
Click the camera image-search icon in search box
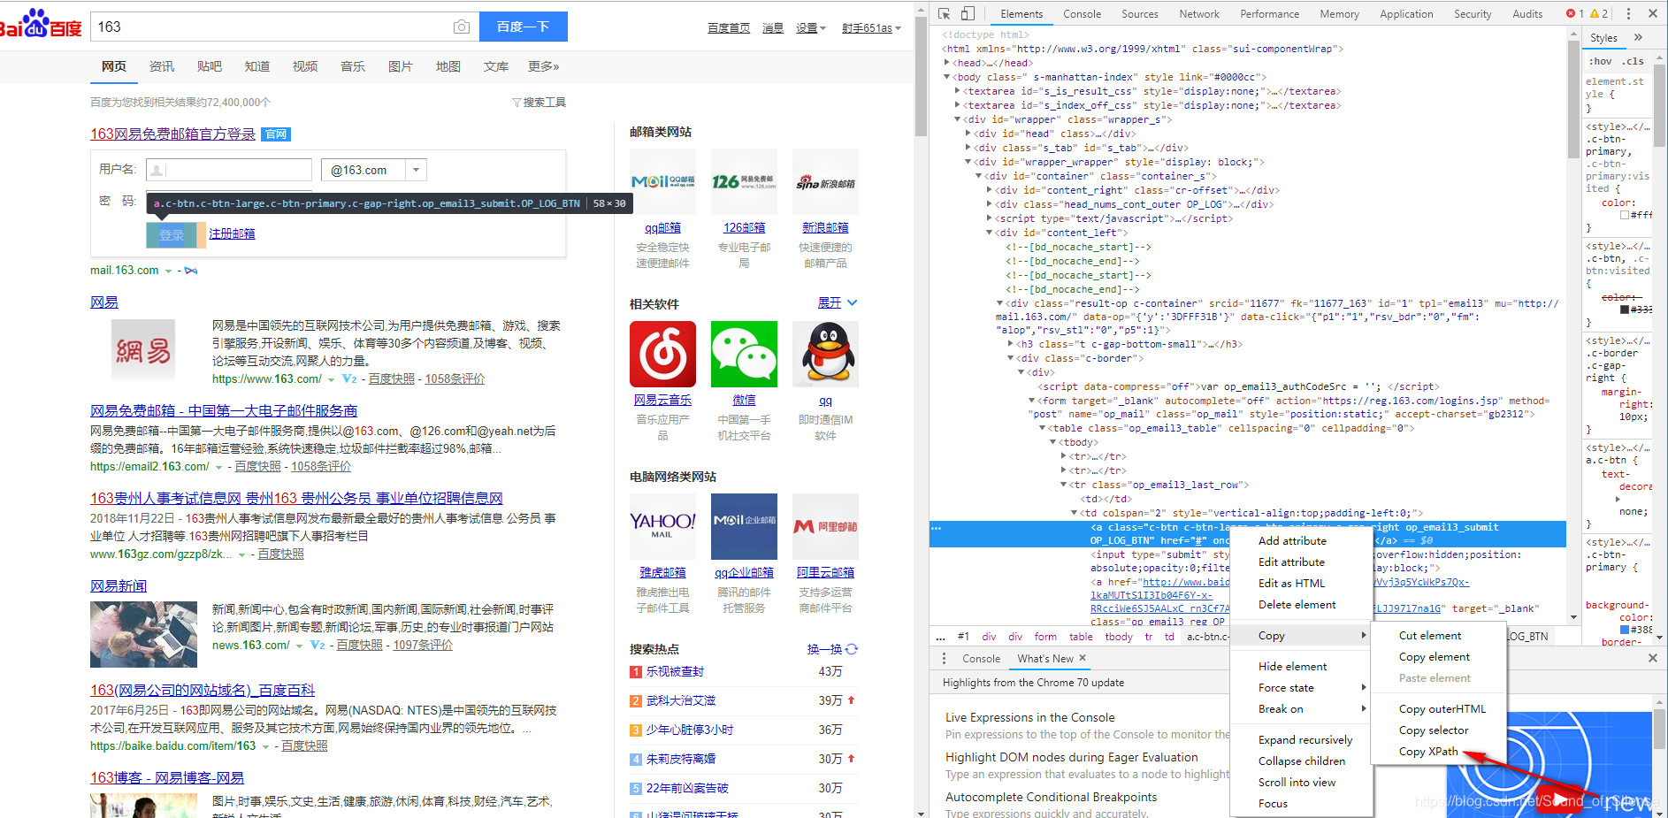point(462,27)
